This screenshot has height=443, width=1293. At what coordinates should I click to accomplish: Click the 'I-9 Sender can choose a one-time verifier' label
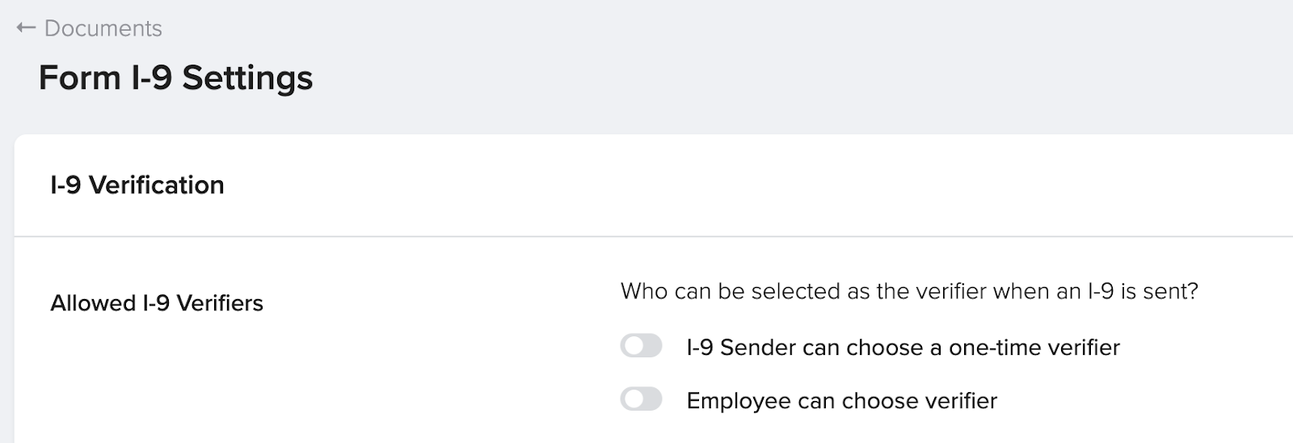tap(903, 348)
